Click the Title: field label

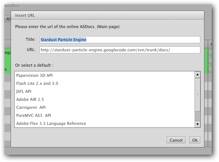coord(31,39)
